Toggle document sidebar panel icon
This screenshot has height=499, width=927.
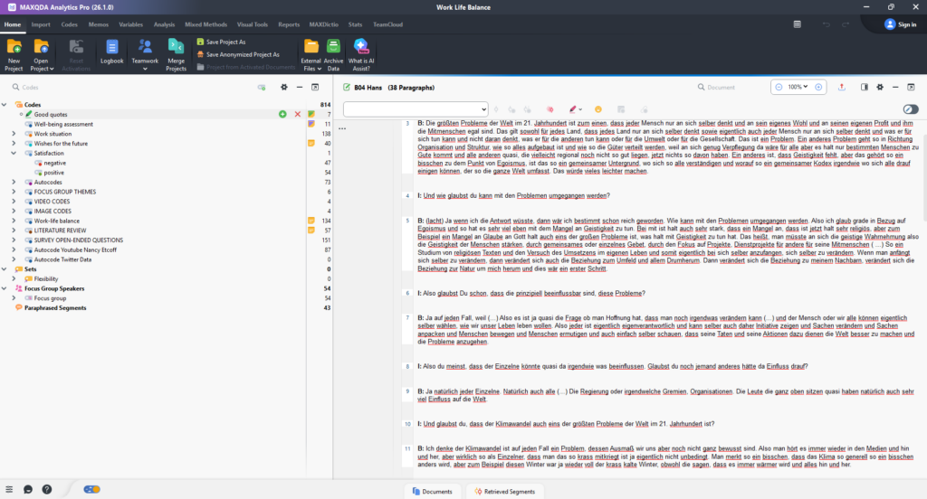pyautogui.click(x=865, y=87)
